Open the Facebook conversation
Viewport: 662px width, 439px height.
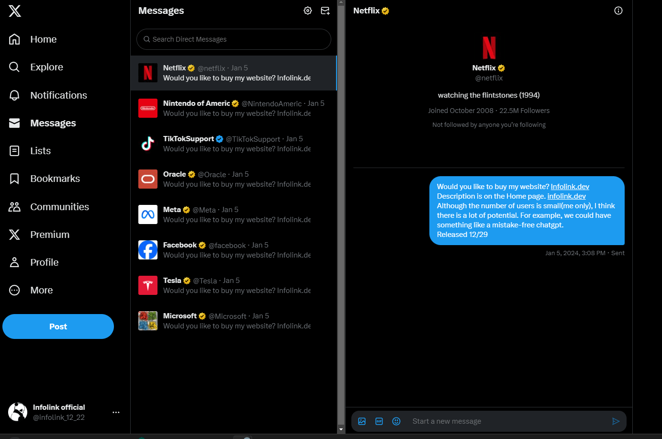(x=234, y=250)
